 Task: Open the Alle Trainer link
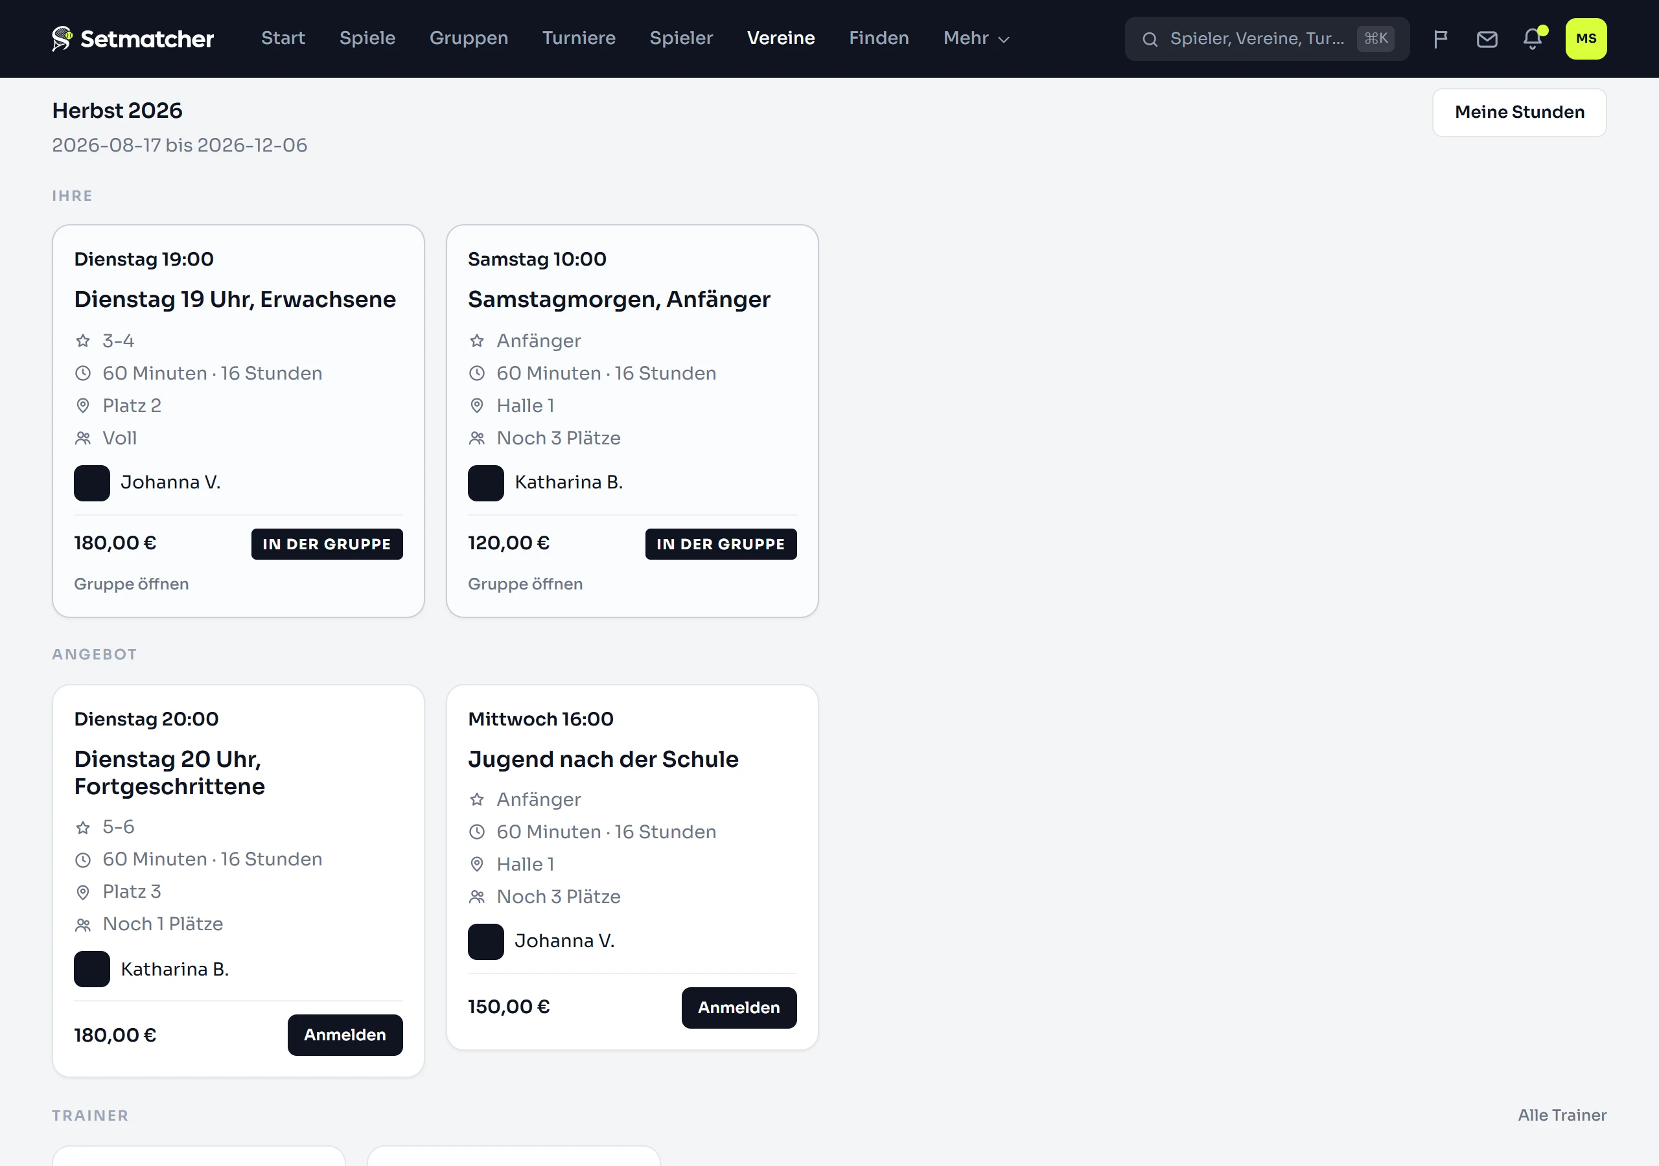1561,1115
